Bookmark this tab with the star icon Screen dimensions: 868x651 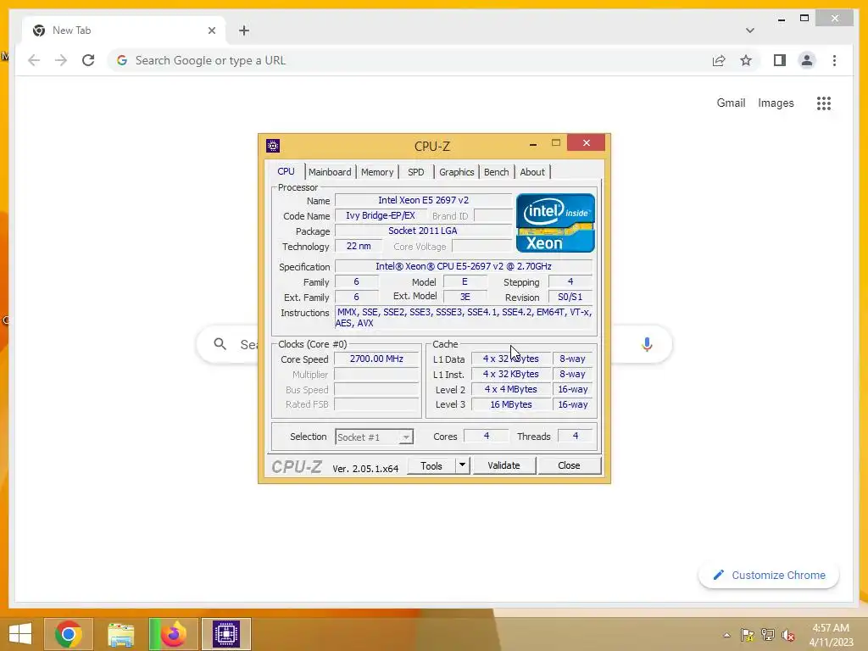[746, 60]
